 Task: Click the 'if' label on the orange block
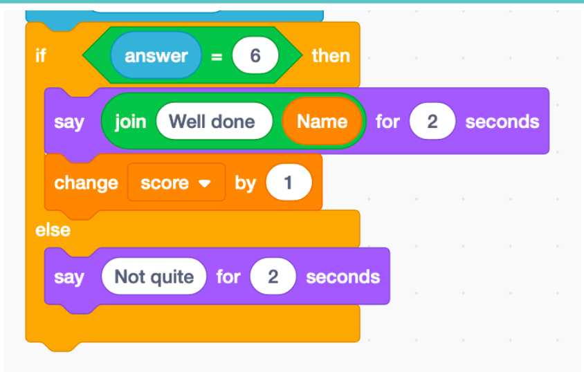coord(41,56)
